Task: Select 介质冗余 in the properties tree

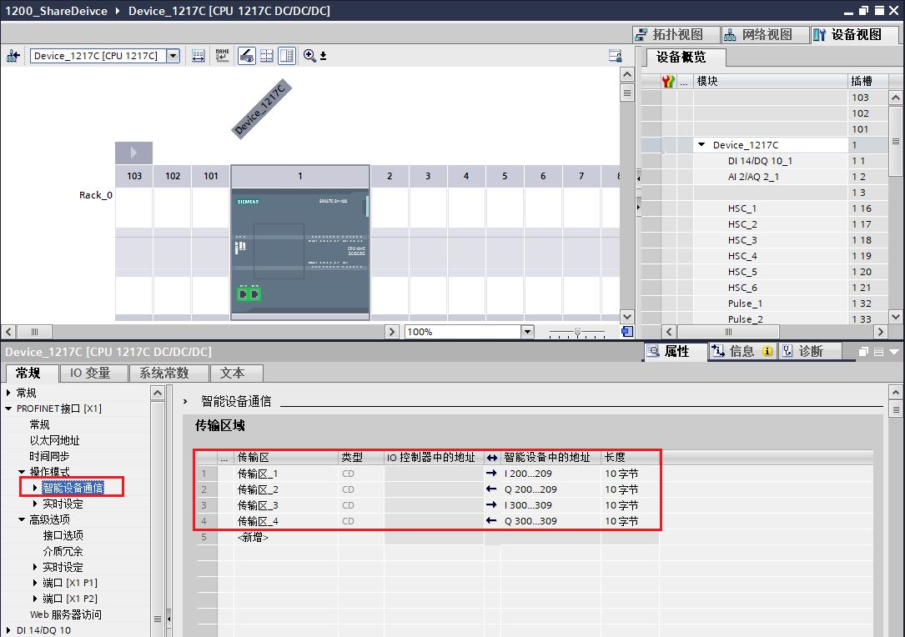Action: coord(63,551)
